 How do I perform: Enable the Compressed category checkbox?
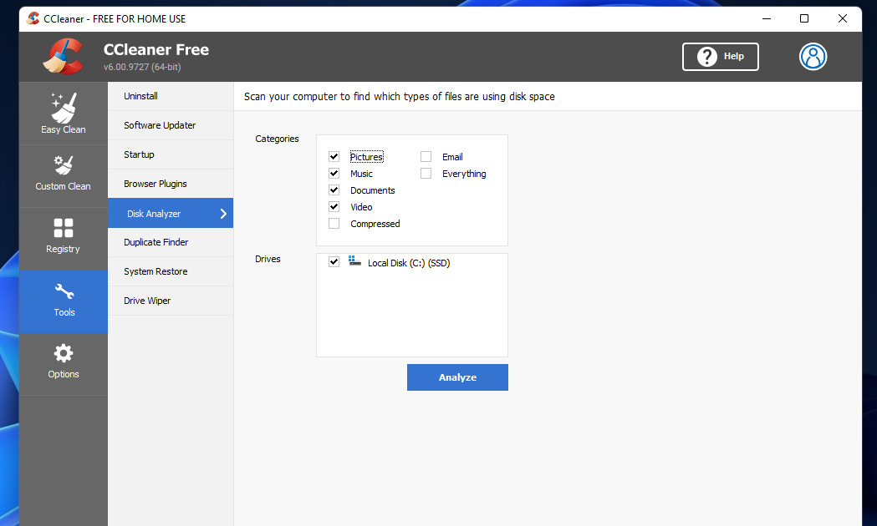click(334, 224)
